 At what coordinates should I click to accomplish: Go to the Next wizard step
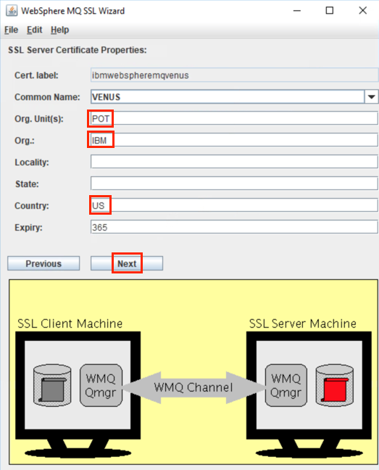tap(127, 263)
